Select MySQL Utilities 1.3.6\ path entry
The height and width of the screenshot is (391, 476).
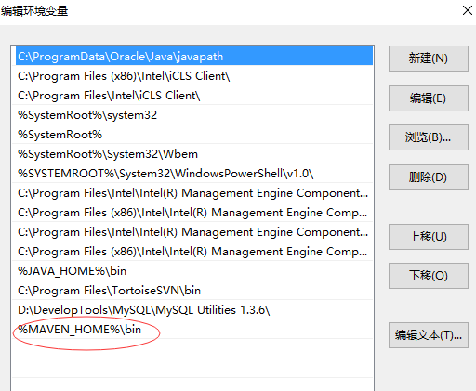click(192, 310)
